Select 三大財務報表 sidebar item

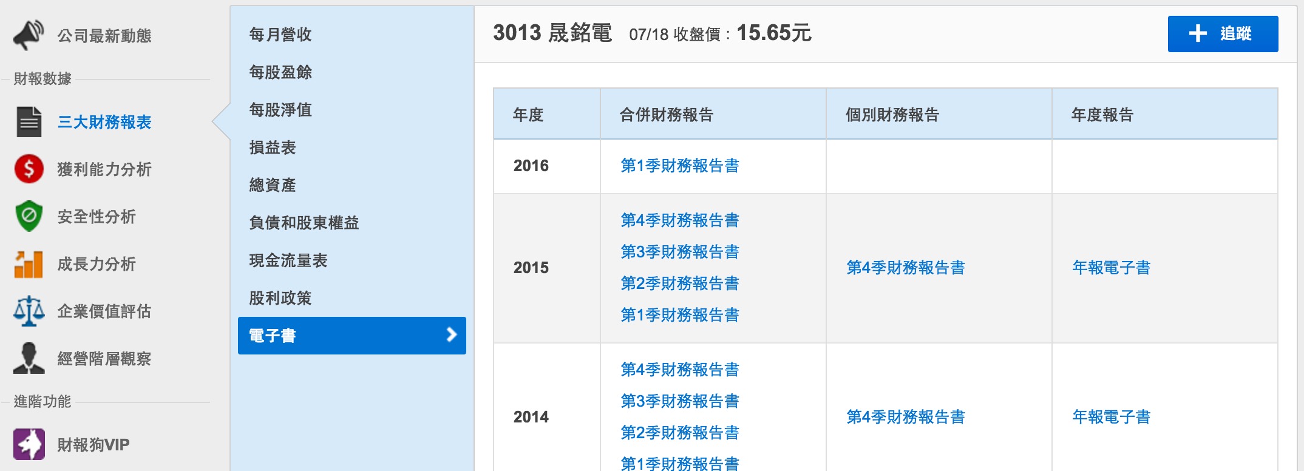tap(104, 122)
